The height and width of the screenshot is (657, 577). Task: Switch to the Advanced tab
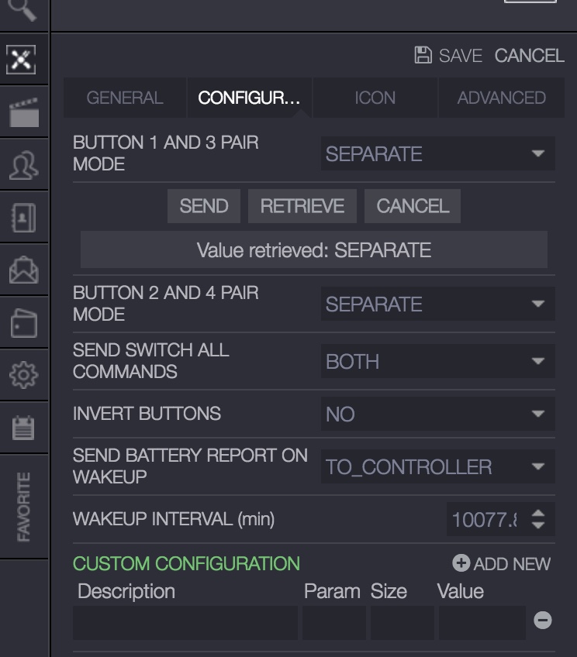(501, 98)
